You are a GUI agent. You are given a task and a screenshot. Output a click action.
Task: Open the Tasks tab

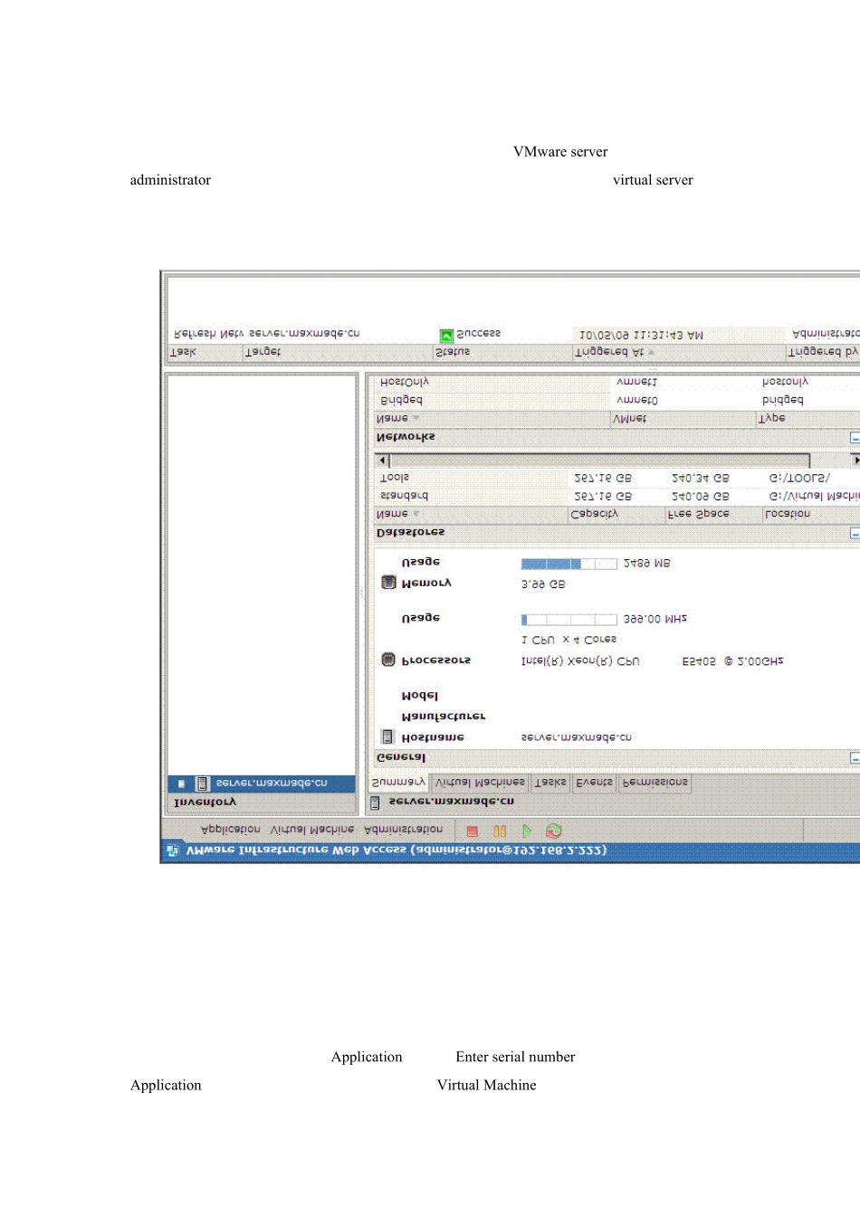[550, 783]
